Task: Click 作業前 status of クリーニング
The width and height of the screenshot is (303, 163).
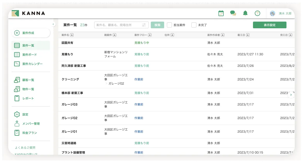Action: (139, 79)
